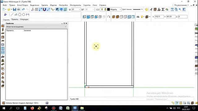Save the model with the floppy disk icon
Screen dimensions: 198x111
point(15,9)
